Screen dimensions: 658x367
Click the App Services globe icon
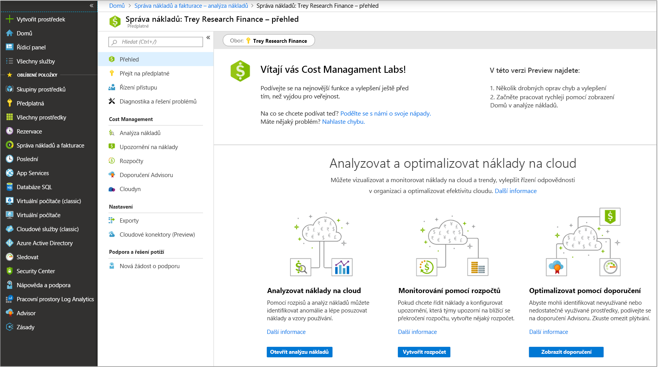[9, 173]
